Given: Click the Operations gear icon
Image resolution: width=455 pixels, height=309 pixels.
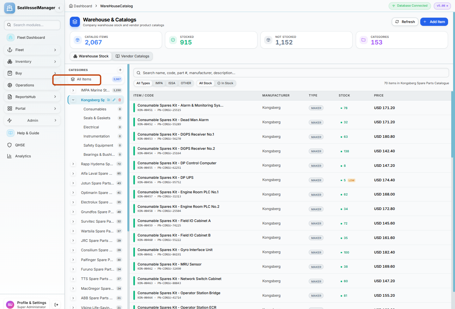Looking at the screenshot, I should 10,85.
